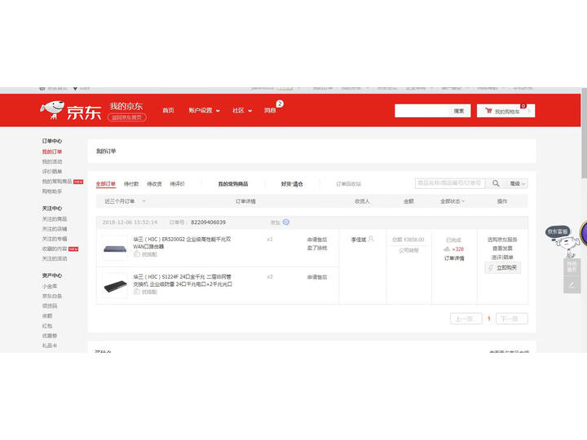This screenshot has width=587, height=440.
Task: Click the recipient person icon beside the name
Action: click(x=371, y=239)
